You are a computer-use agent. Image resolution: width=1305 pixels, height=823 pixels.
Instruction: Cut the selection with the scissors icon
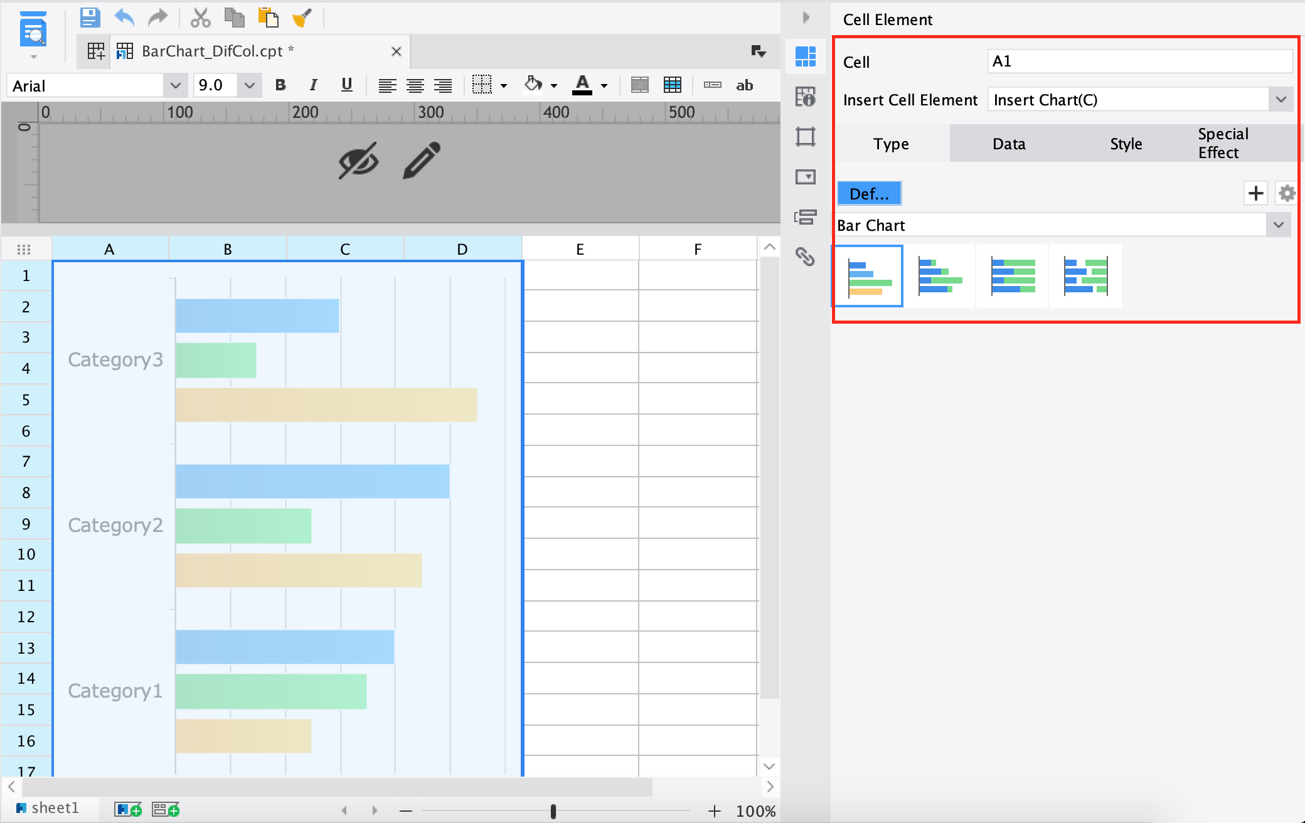click(x=202, y=18)
